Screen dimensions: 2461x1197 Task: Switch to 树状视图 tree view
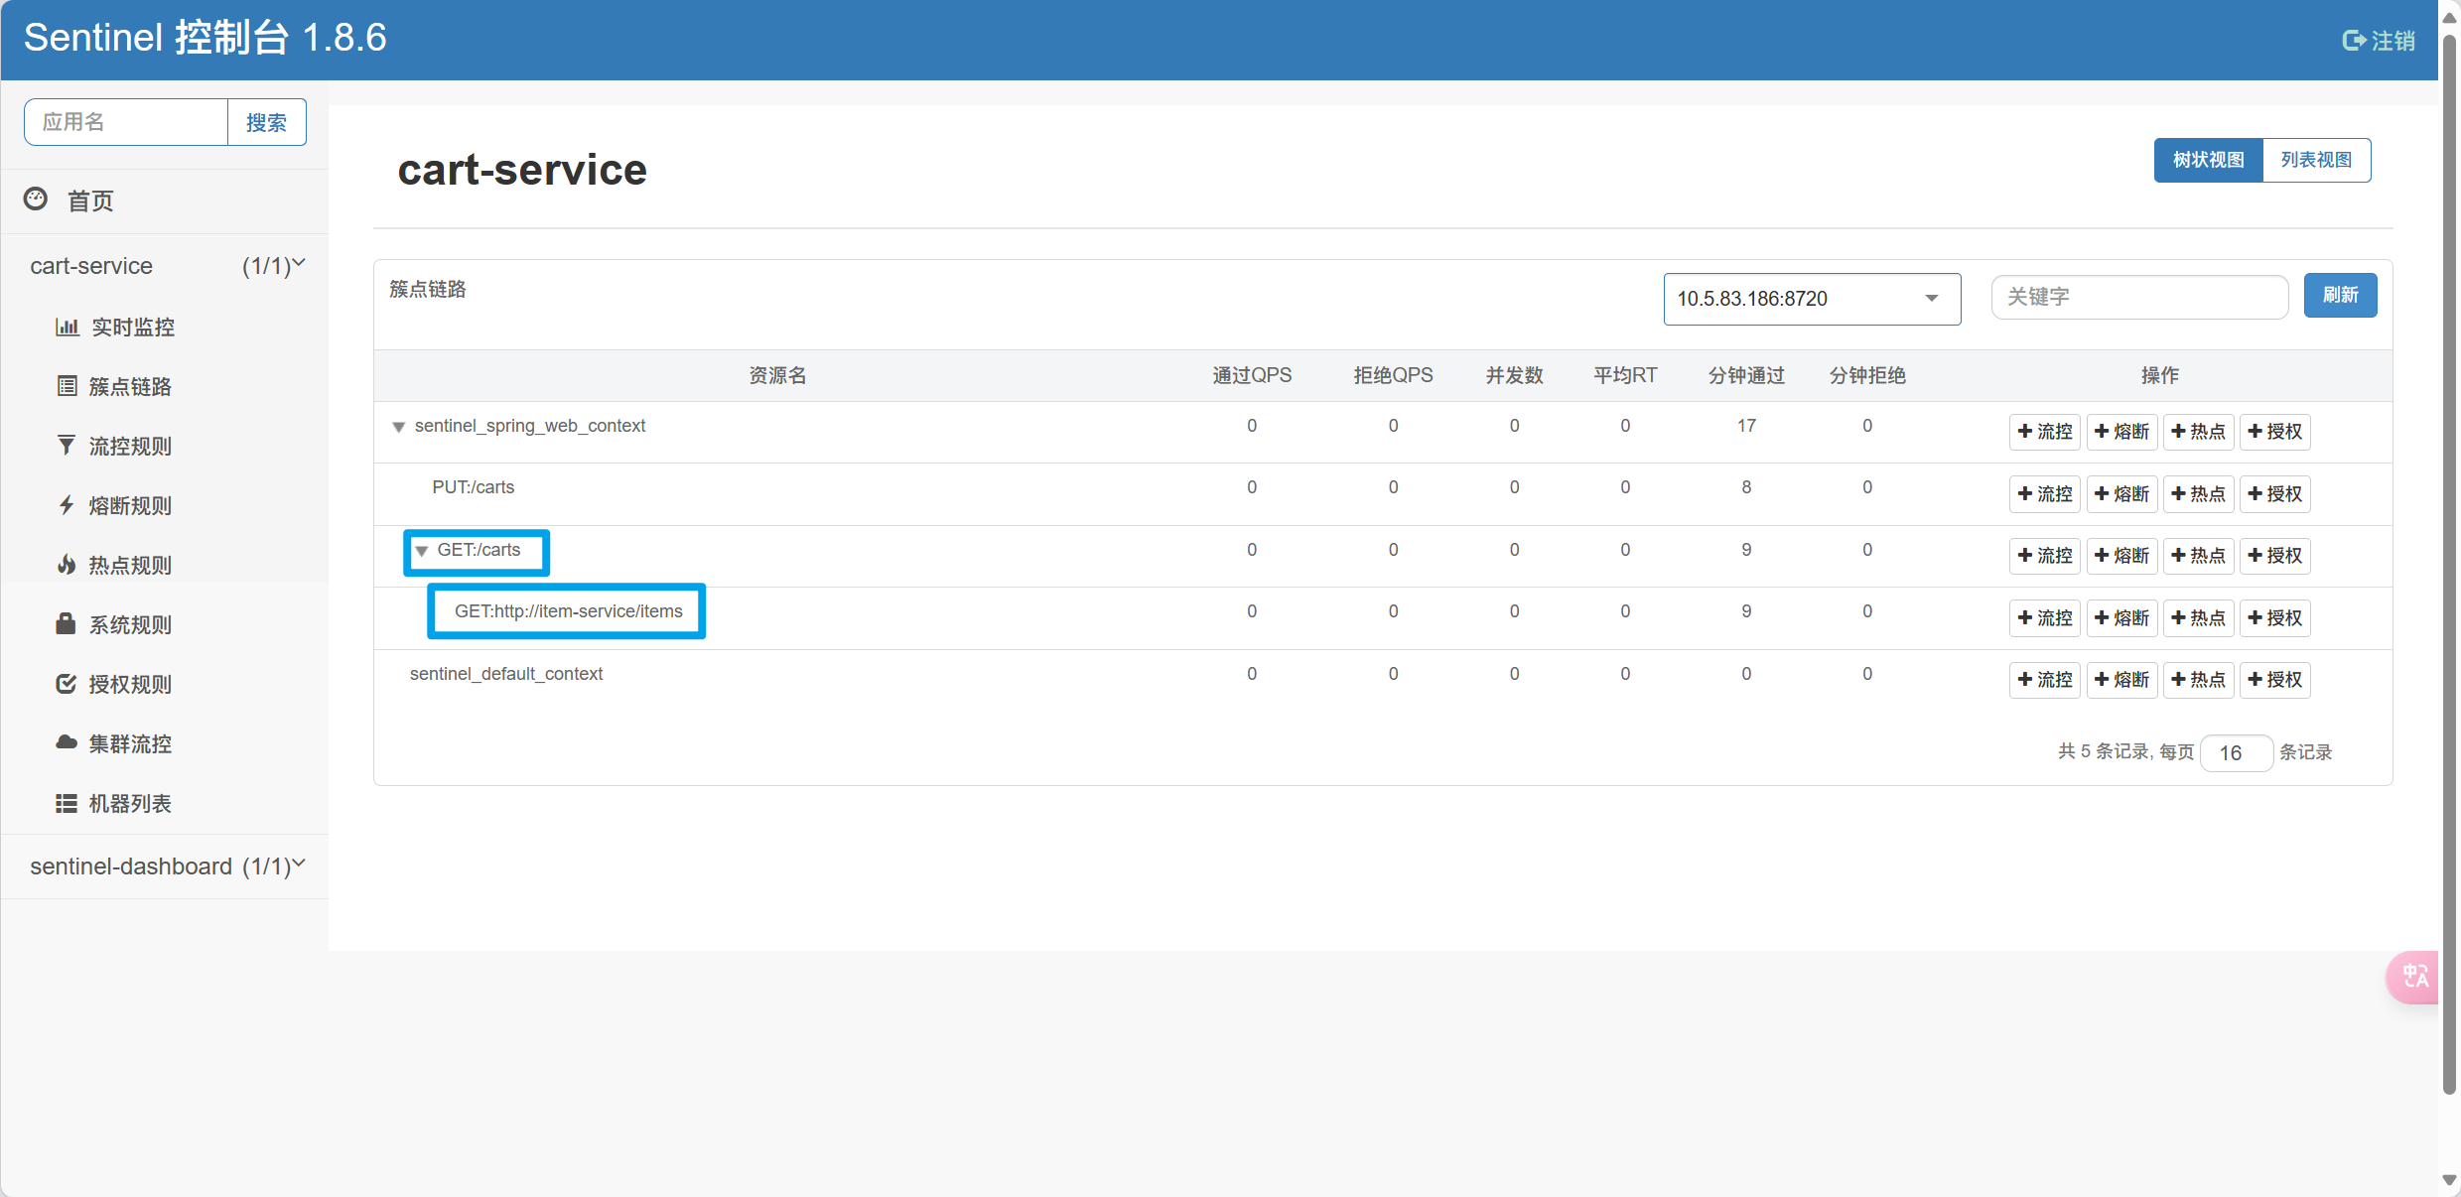(x=2208, y=160)
